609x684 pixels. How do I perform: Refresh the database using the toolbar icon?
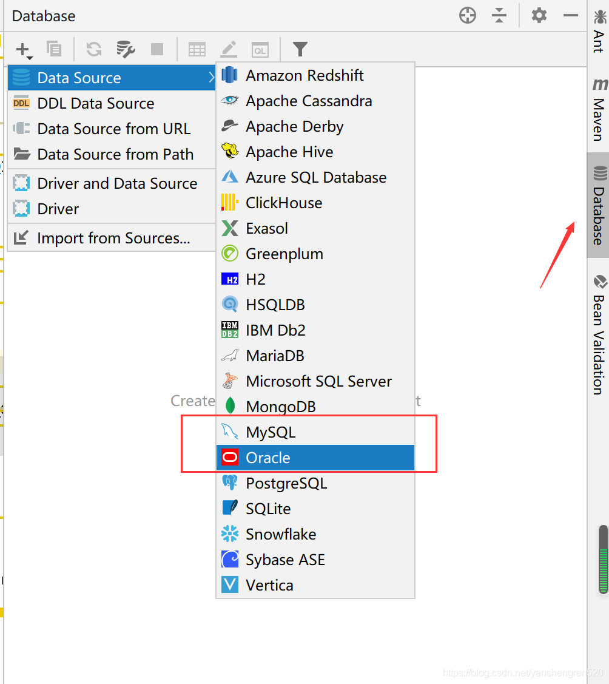(93, 49)
